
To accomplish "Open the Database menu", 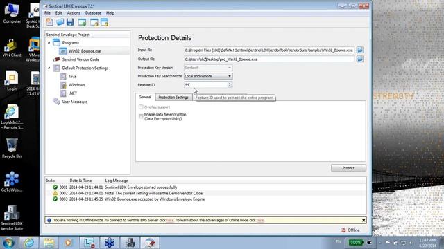I will [93, 13].
